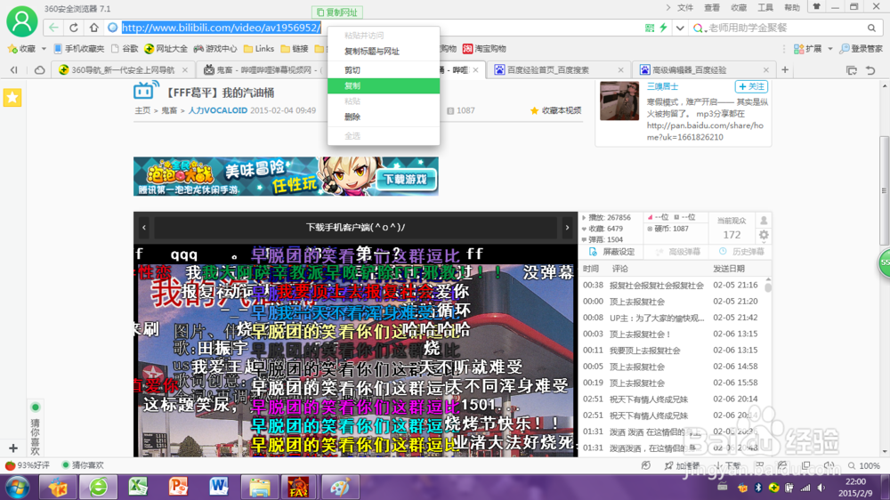890x500 pixels.
Task: Open the 网址大全 bookmark
Action: coord(166,49)
